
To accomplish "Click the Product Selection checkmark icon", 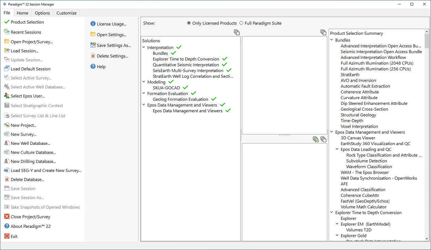I will 7,22.
